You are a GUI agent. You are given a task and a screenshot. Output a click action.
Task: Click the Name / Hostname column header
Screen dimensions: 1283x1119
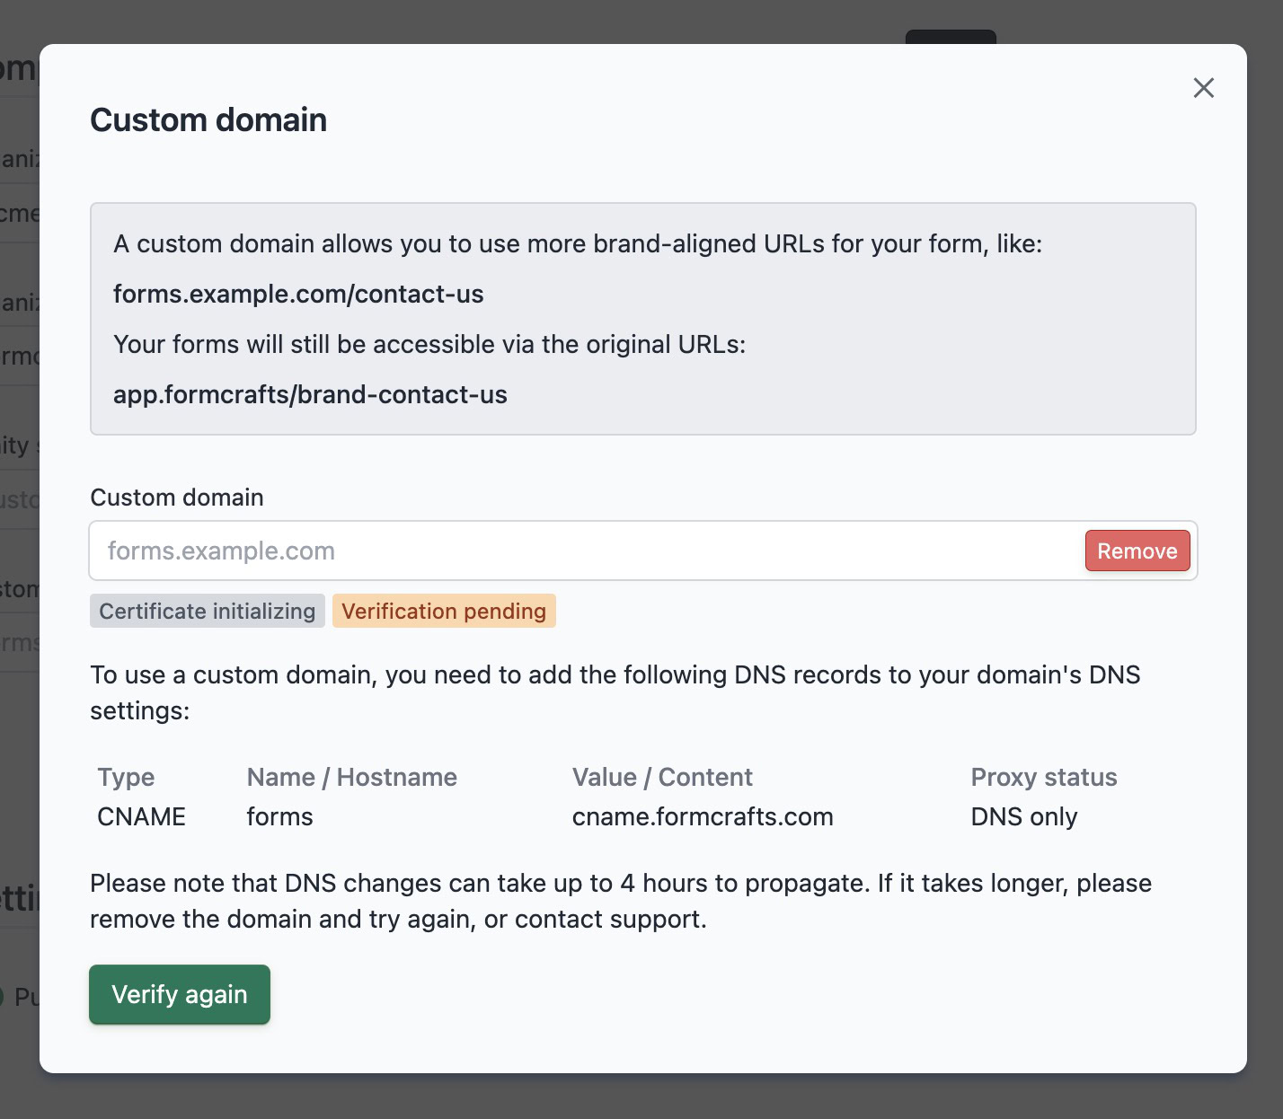point(351,777)
